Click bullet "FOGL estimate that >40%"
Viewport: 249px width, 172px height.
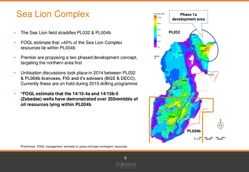72,45
